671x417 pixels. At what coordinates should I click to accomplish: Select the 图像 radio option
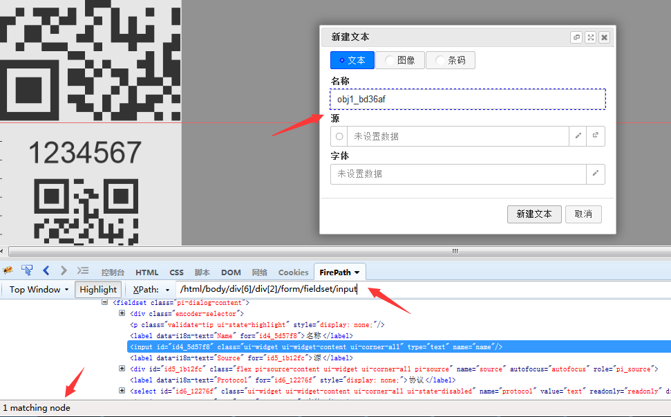400,60
